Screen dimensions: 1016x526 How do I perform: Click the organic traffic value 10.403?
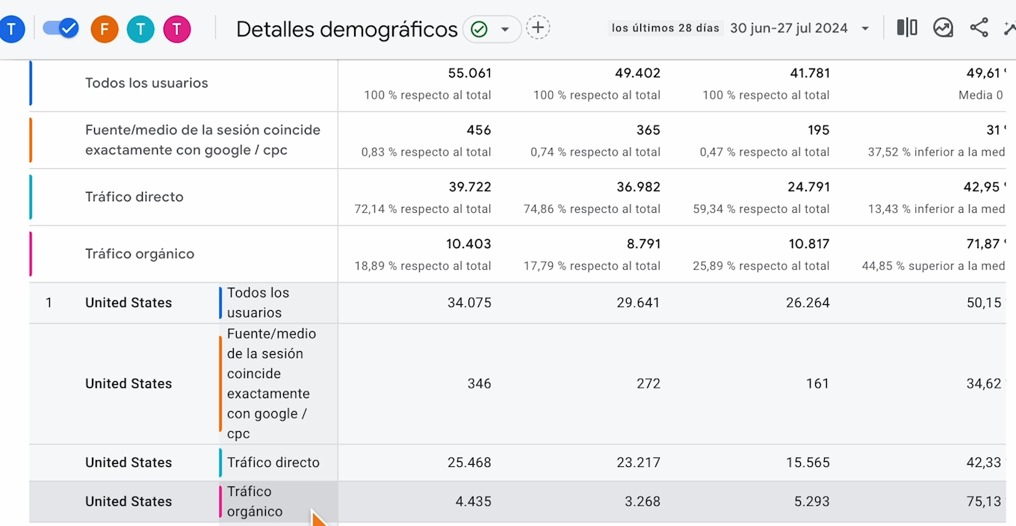pyautogui.click(x=469, y=244)
